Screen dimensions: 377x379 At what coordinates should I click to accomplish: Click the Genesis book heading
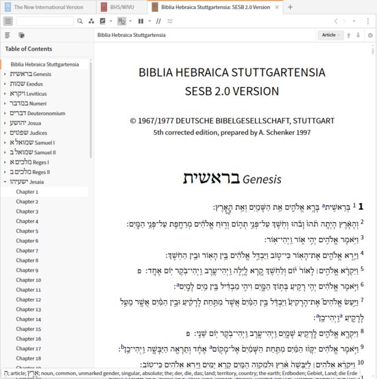coord(232,179)
